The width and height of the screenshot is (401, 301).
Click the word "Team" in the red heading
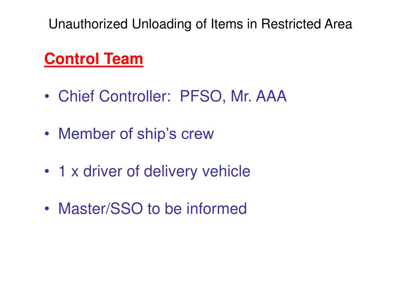click(124, 60)
